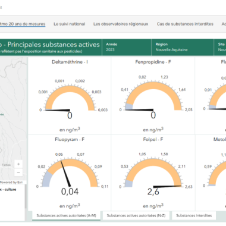Switch to 'Les observatoires régionaux' tab
The height and width of the screenshot is (226, 226).
coord(121,24)
